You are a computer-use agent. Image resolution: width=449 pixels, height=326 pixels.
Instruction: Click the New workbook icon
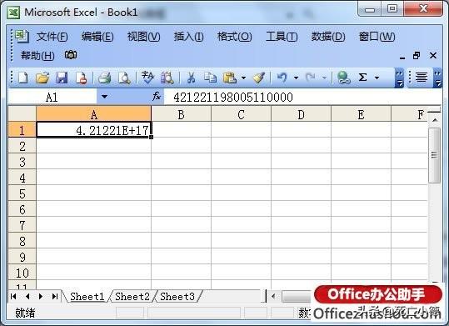pyautogui.click(x=23, y=78)
